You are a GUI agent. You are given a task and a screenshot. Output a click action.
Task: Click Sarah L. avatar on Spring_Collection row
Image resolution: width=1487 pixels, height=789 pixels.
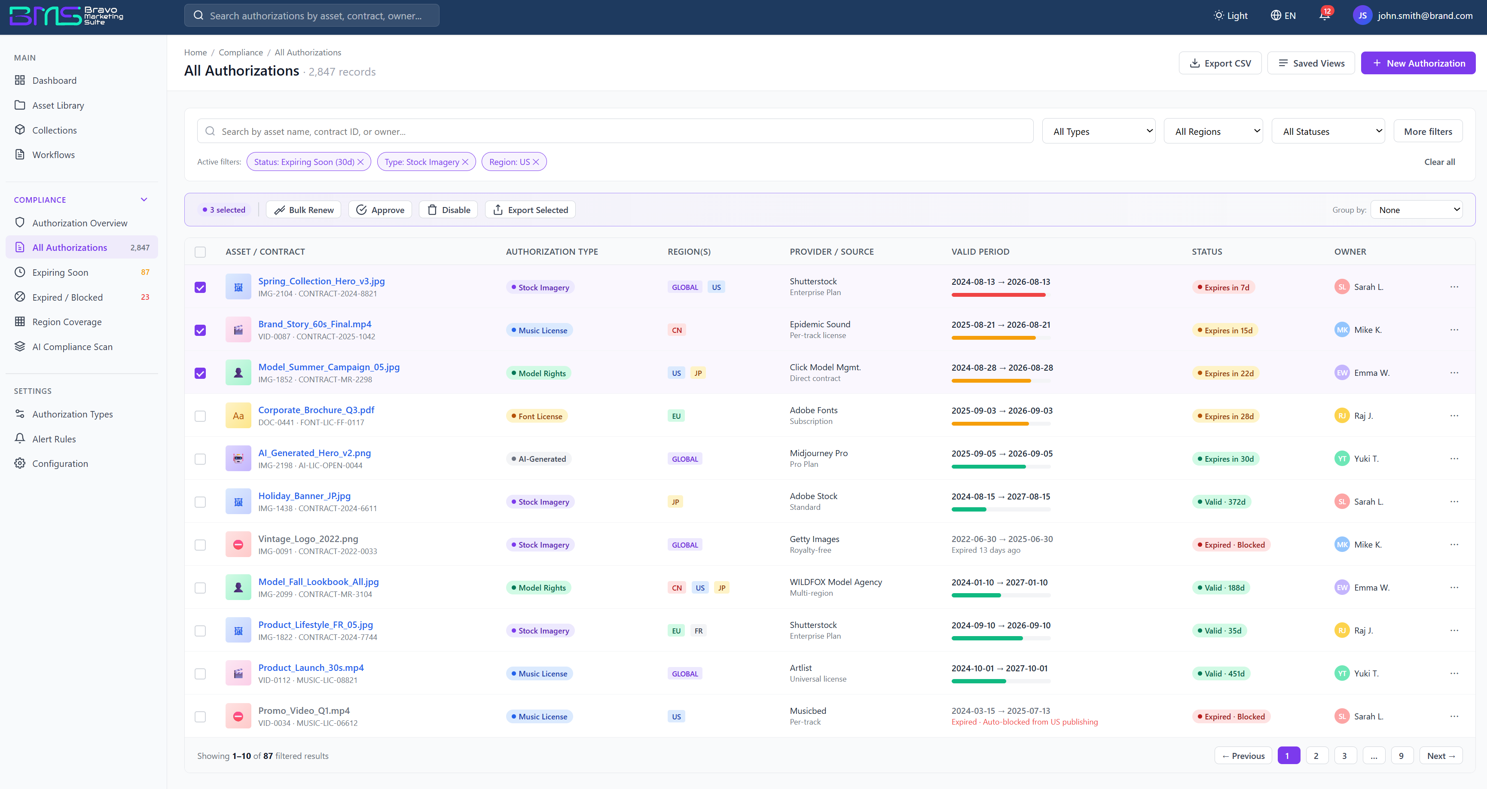(1342, 287)
